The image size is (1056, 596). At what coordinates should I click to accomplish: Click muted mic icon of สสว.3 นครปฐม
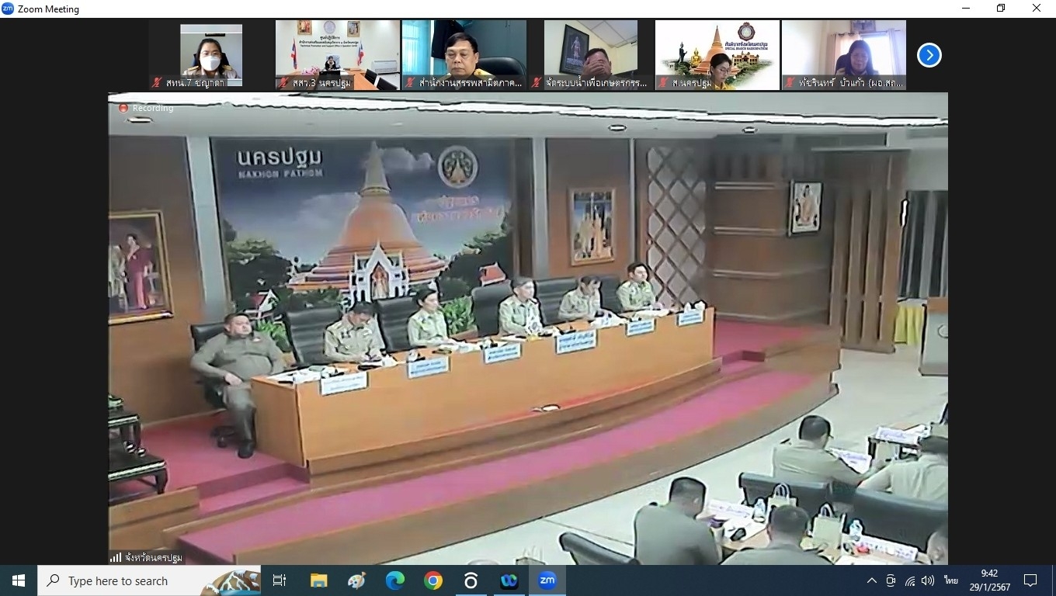284,82
